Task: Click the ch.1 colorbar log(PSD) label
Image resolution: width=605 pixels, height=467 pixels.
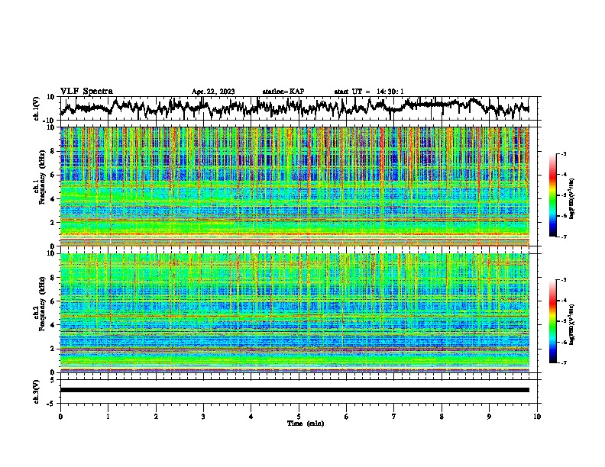Action: pos(572,198)
